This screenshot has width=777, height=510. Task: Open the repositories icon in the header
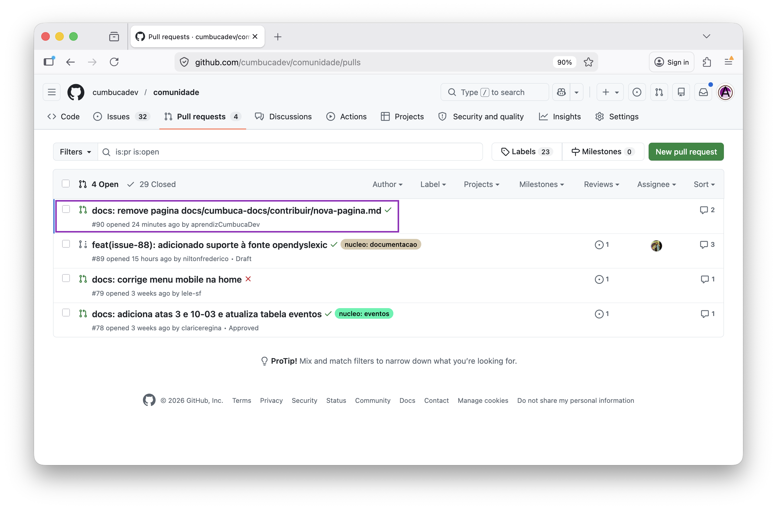tap(681, 92)
